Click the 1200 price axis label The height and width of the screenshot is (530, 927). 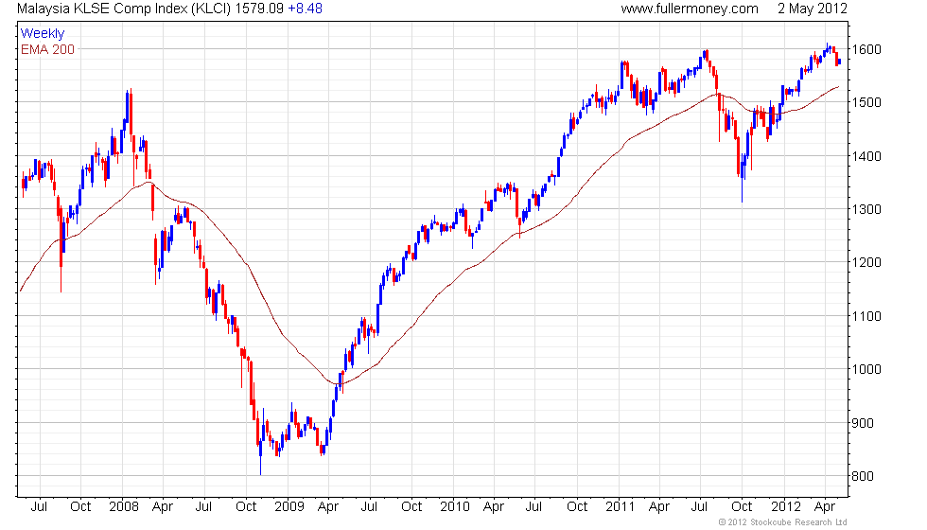click(866, 262)
